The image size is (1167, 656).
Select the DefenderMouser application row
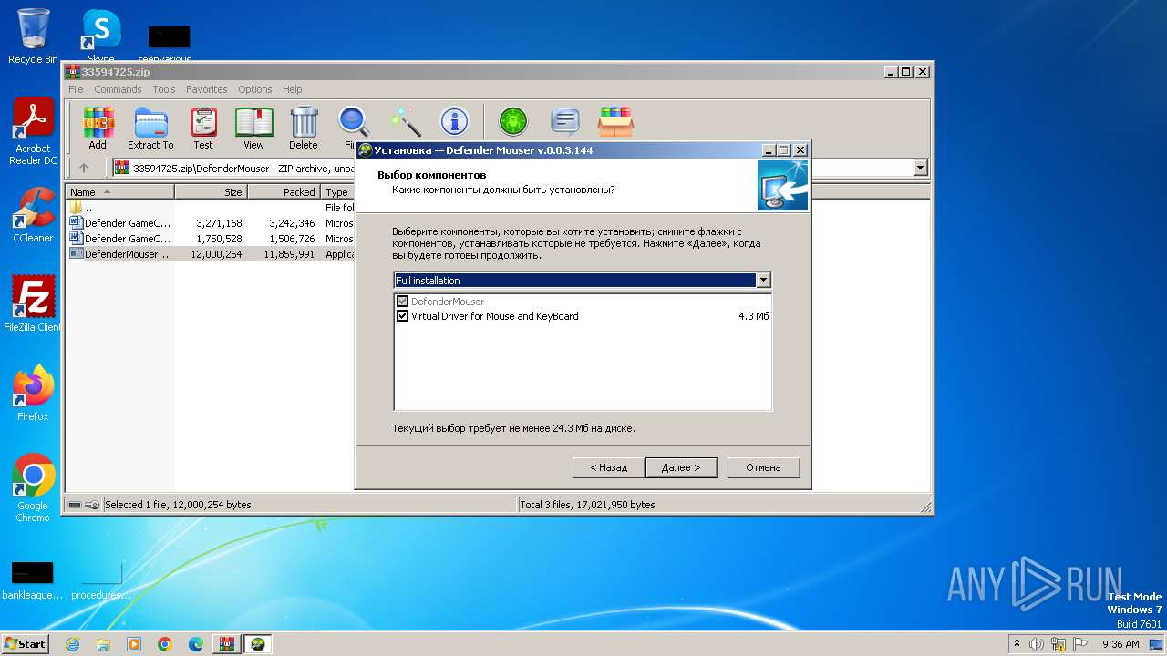[x=212, y=254]
